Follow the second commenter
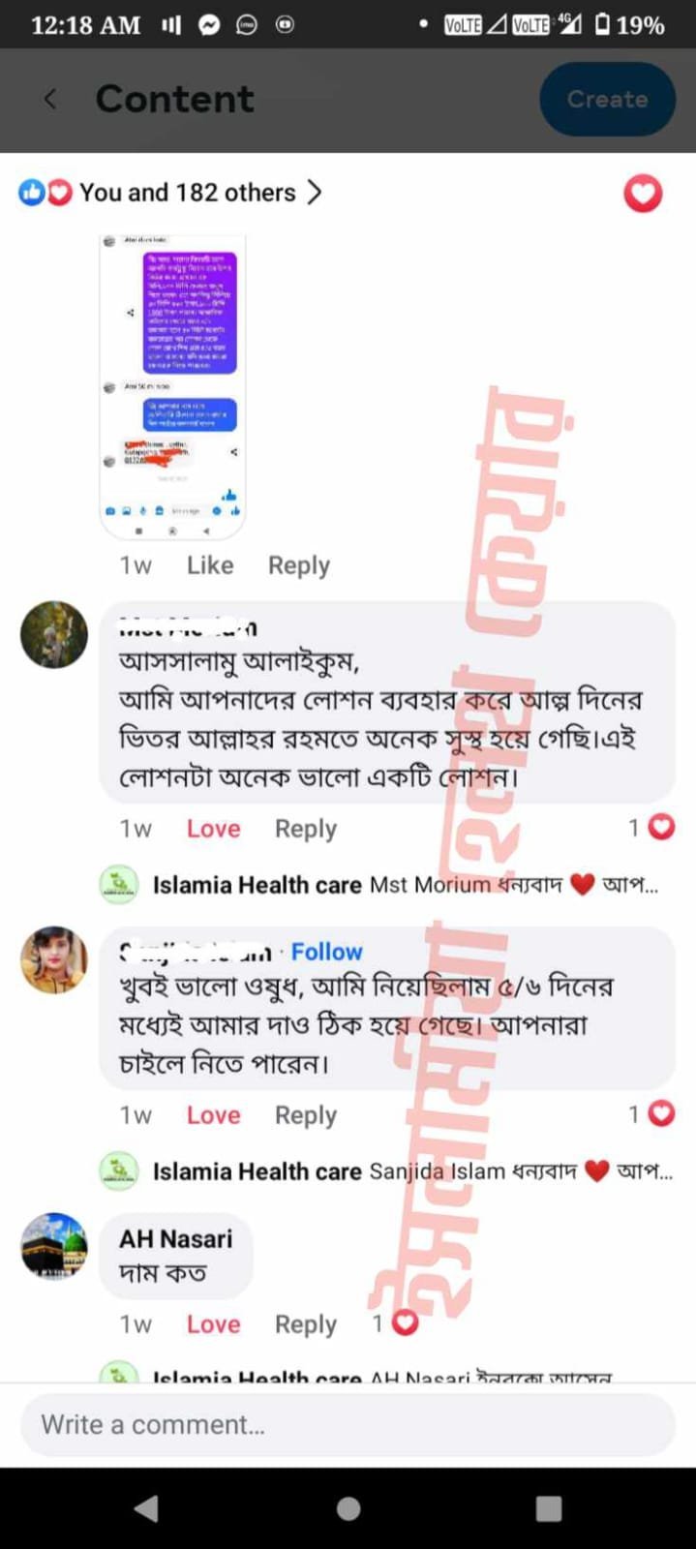The width and height of the screenshot is (696, 1549). coord(326,952)
